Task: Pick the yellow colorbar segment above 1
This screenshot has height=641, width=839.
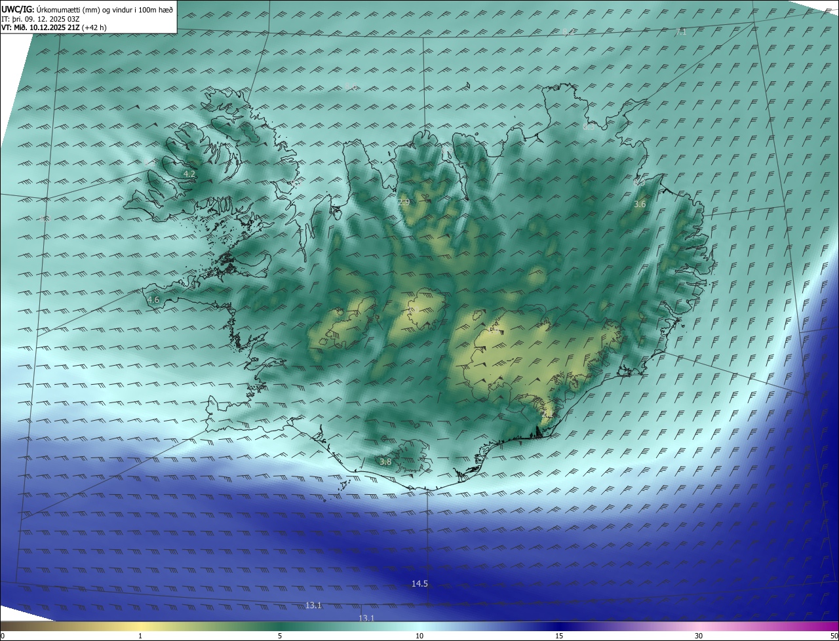Action: 140,626
